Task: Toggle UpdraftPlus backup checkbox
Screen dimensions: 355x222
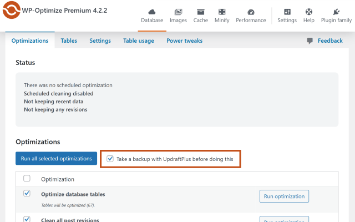Action: pos(110,159)
